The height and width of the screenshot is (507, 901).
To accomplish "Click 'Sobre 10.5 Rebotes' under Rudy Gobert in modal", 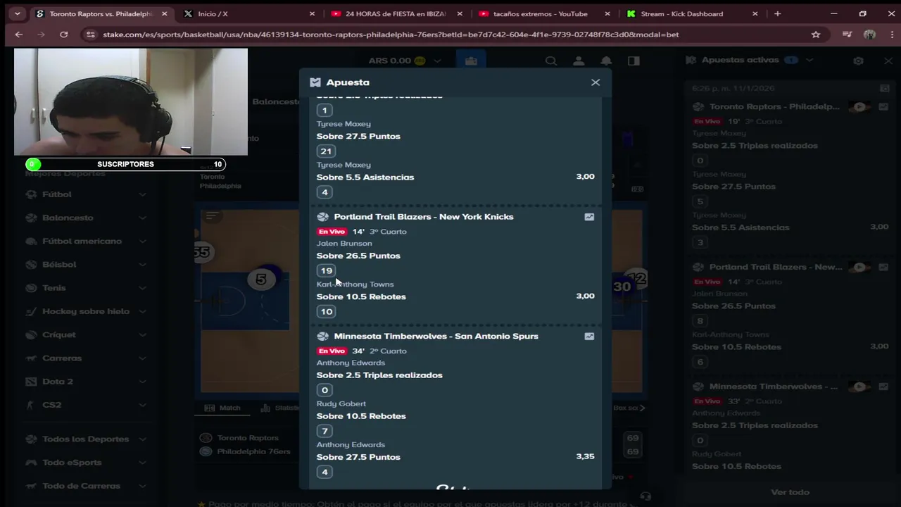I will point(361,416).
